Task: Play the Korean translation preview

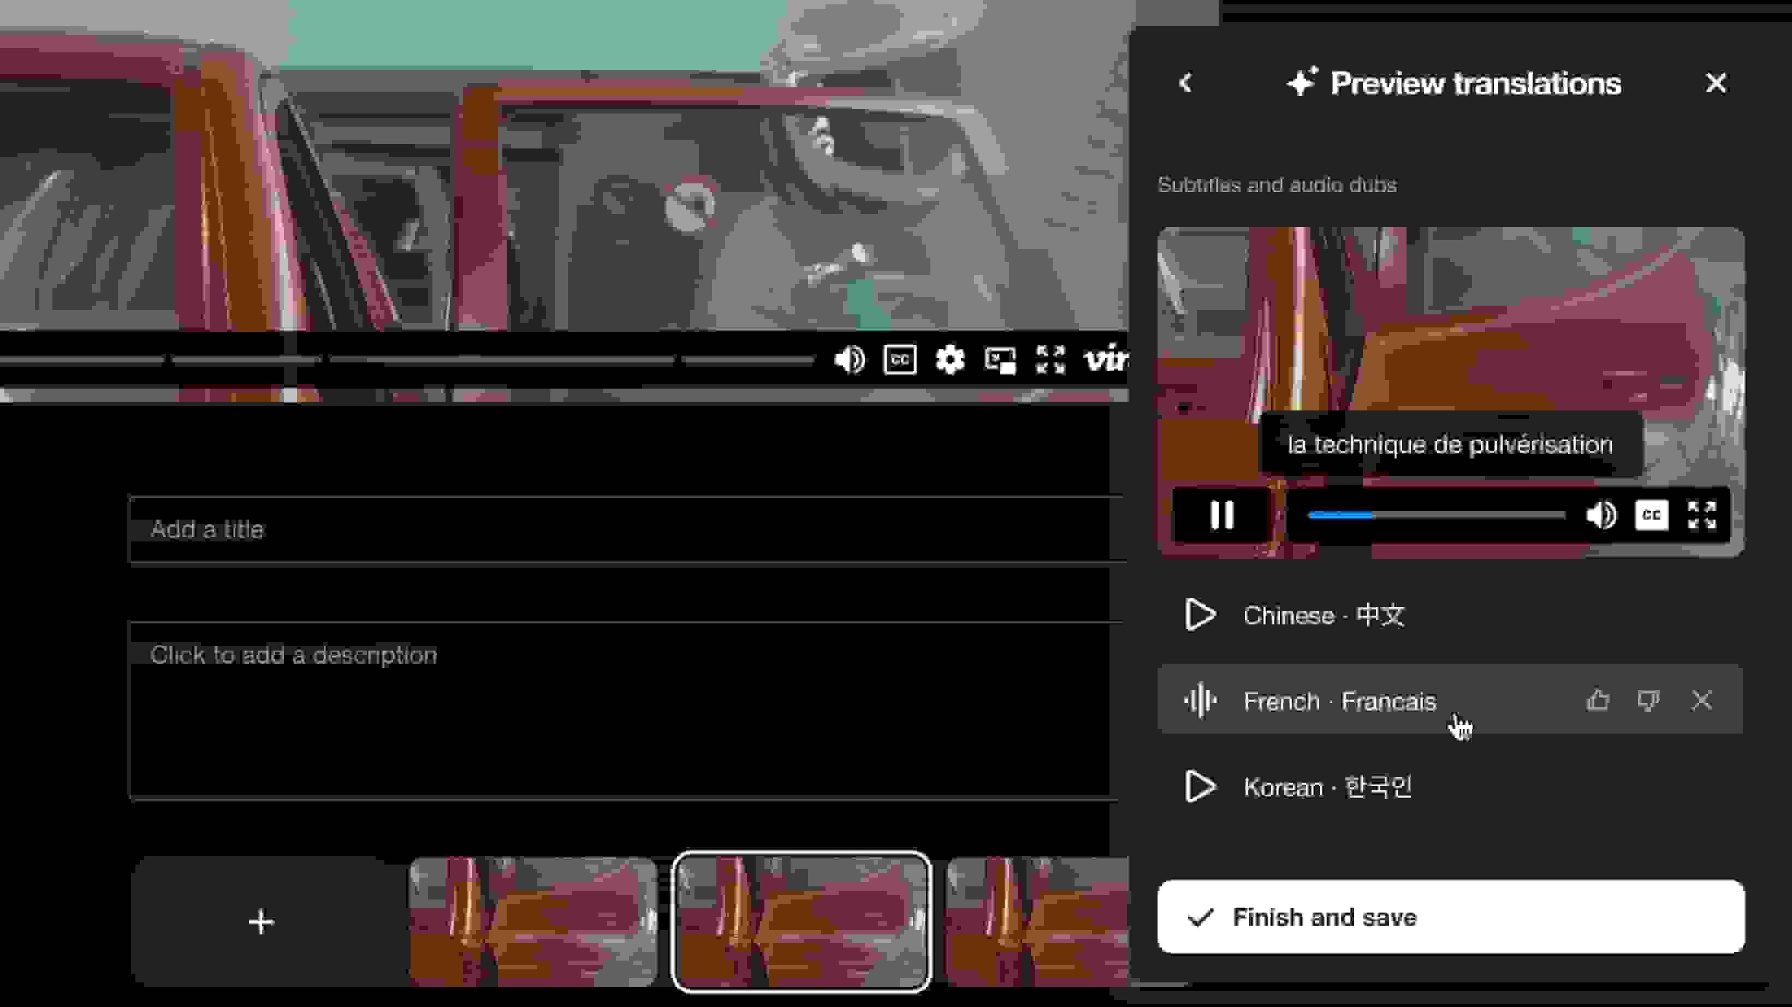Action: pyautogui.click(x=1200, y=786)
